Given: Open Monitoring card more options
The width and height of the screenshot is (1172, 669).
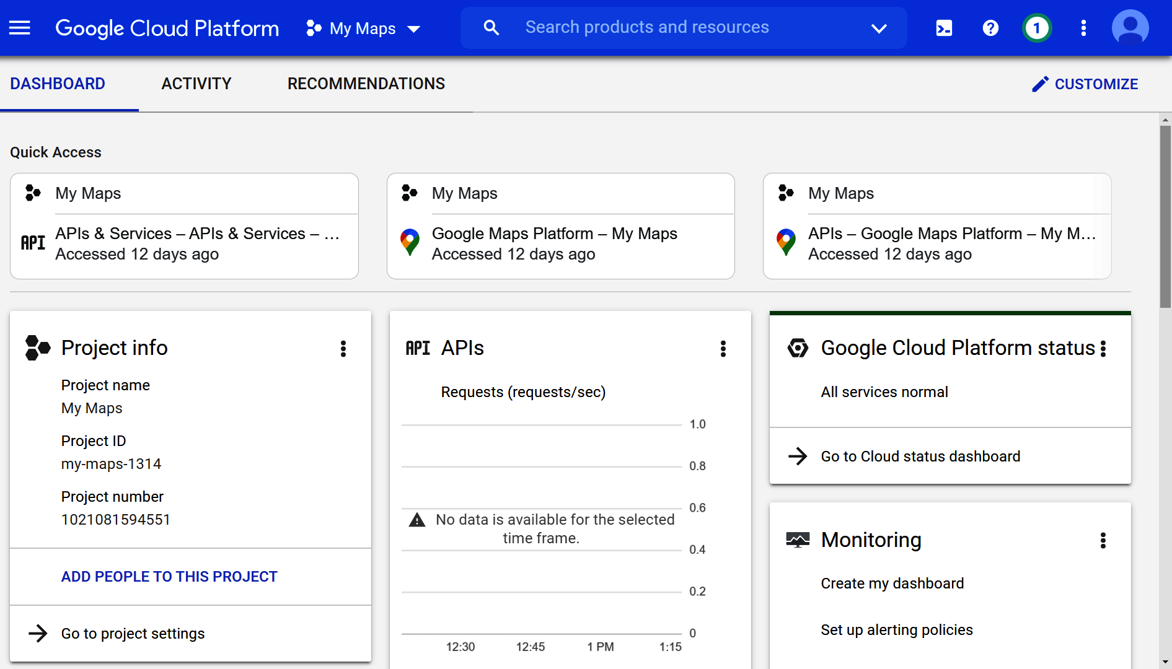Looking at the screenshot, I should 1103,541.
